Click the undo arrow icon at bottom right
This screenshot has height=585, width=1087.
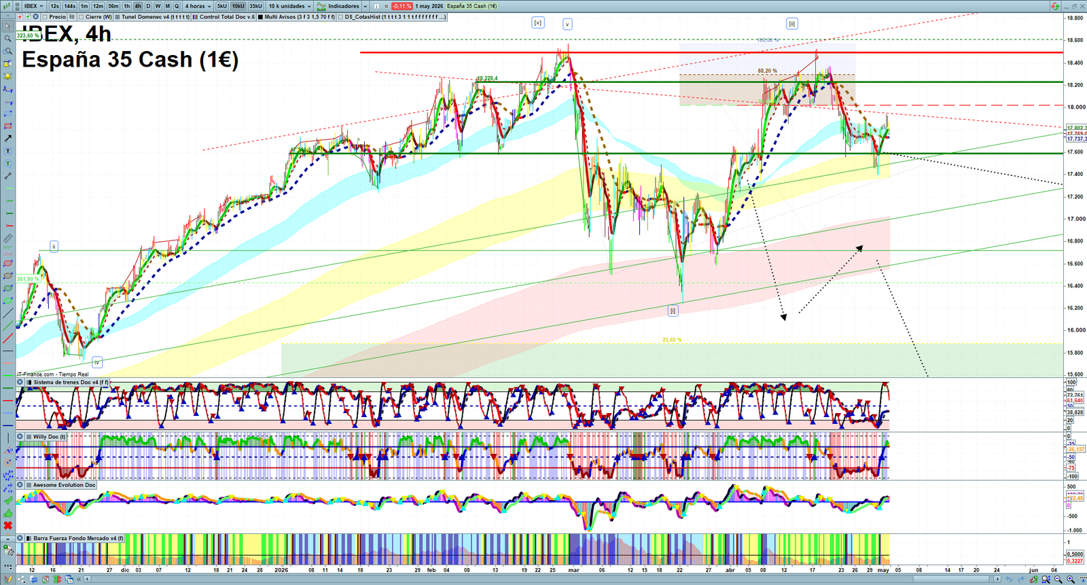(x=1009, y=580)
